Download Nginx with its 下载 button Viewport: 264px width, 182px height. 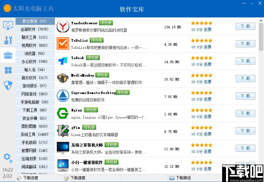[x=245, y=113]
